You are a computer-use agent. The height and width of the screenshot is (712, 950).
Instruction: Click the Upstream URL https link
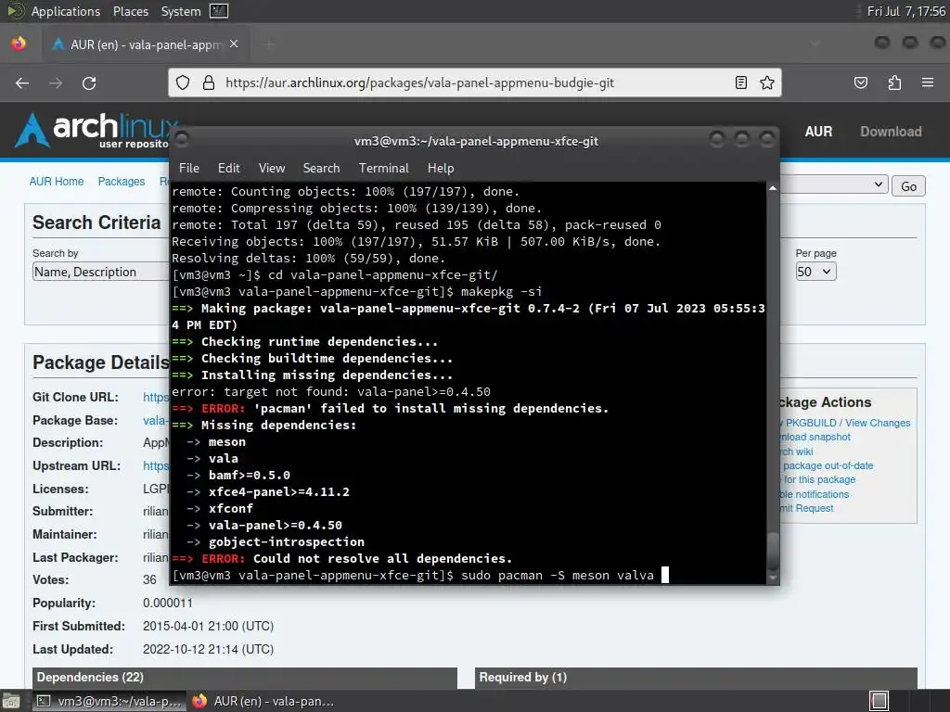[x=156, y=465]
